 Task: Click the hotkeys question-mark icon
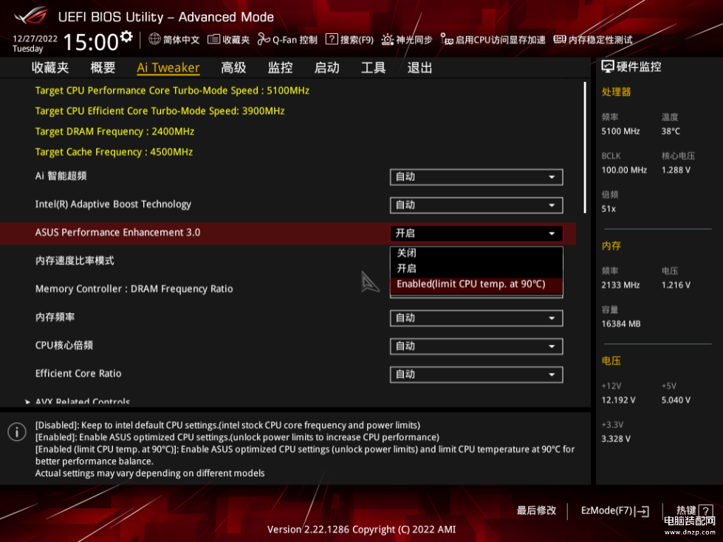[x=705, y=511]
